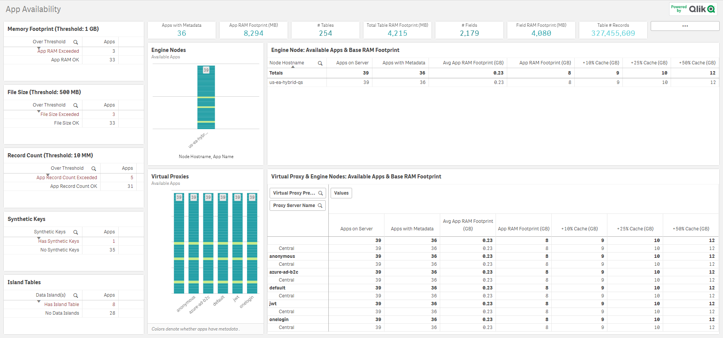Select the App RAM Exceeded row

pos(58,51)
